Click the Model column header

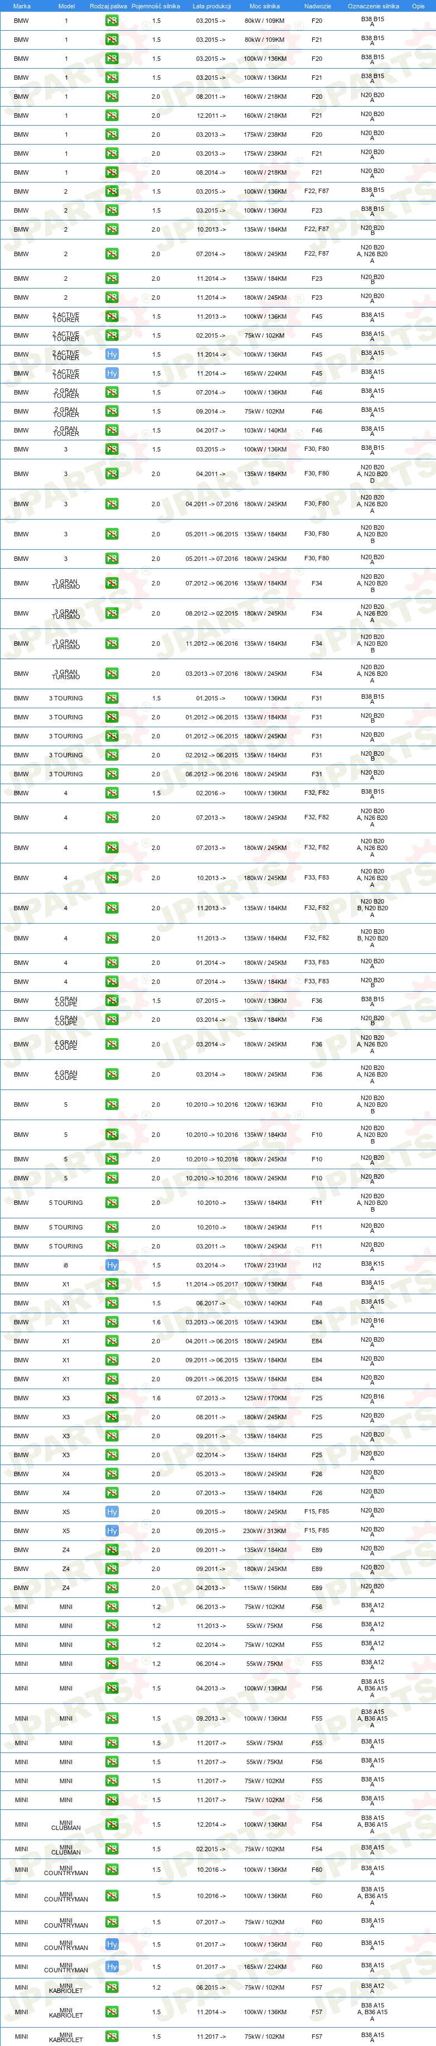(67, 6)
